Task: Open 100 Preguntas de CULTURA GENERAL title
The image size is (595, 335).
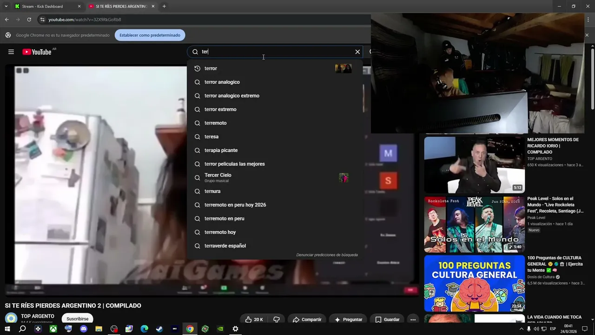Action: click(555, 264)
